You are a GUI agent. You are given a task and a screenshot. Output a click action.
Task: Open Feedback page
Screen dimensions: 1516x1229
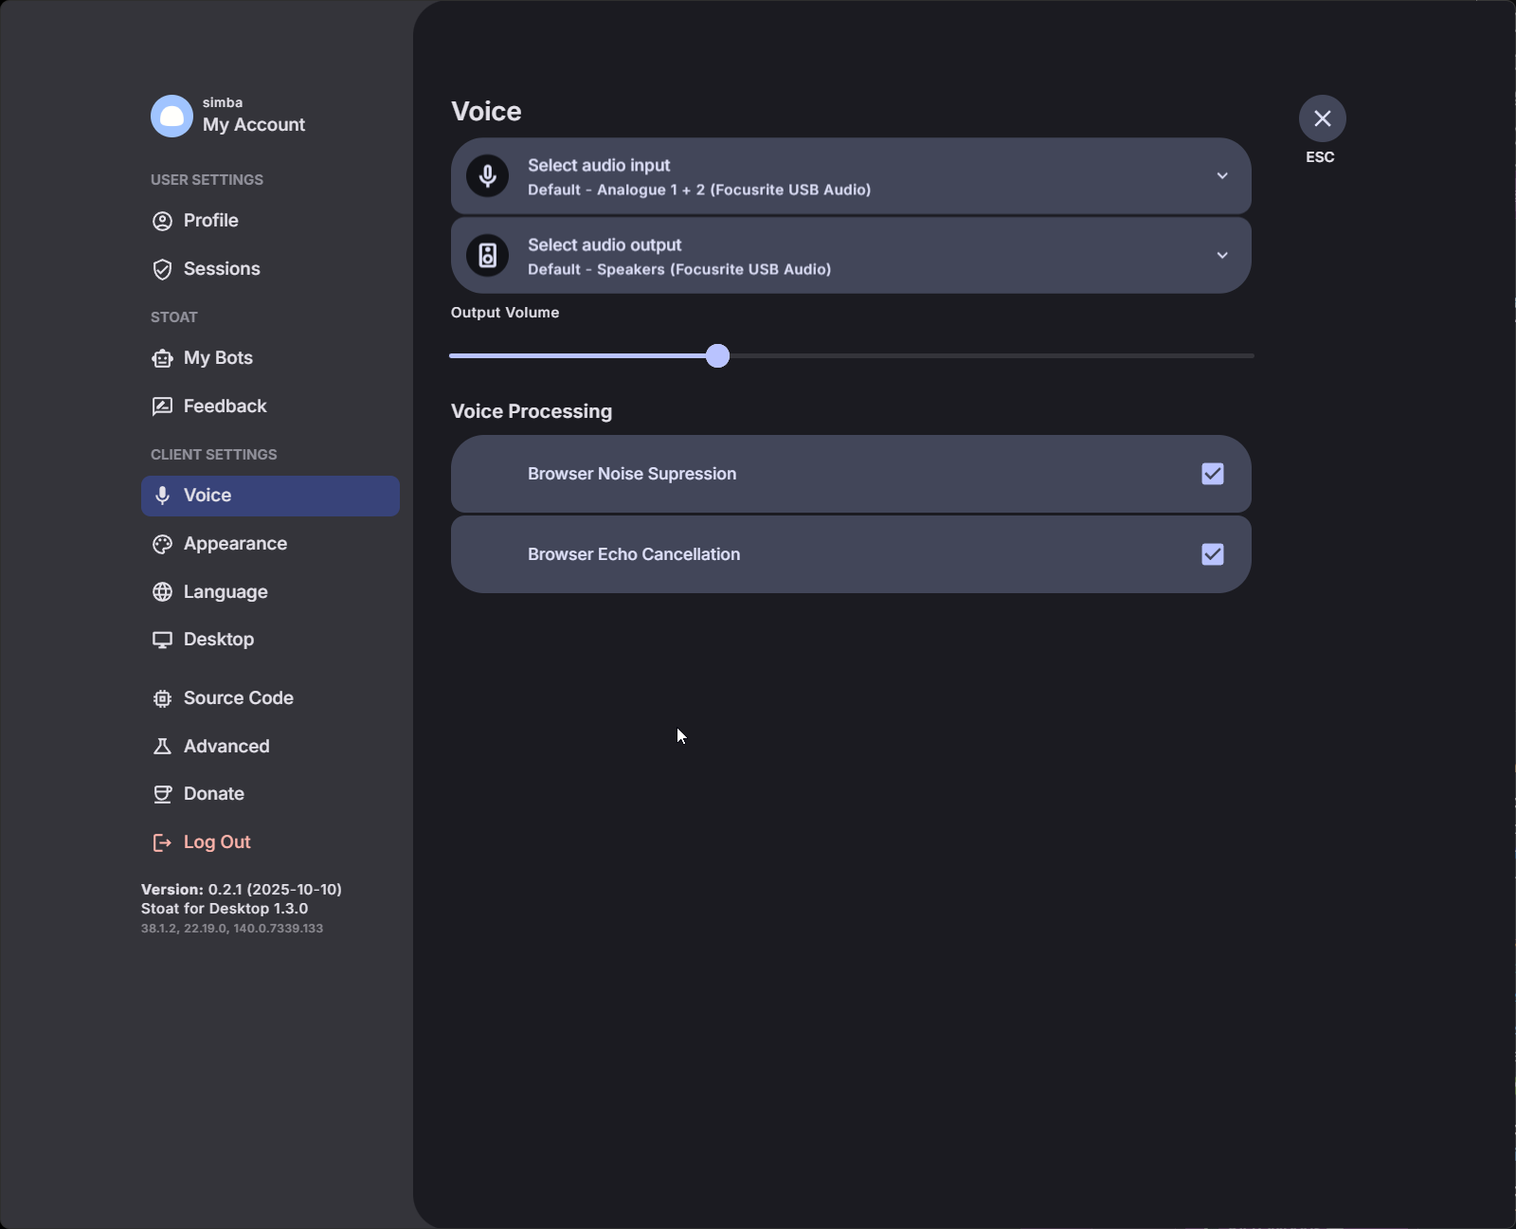click(270, 407)
